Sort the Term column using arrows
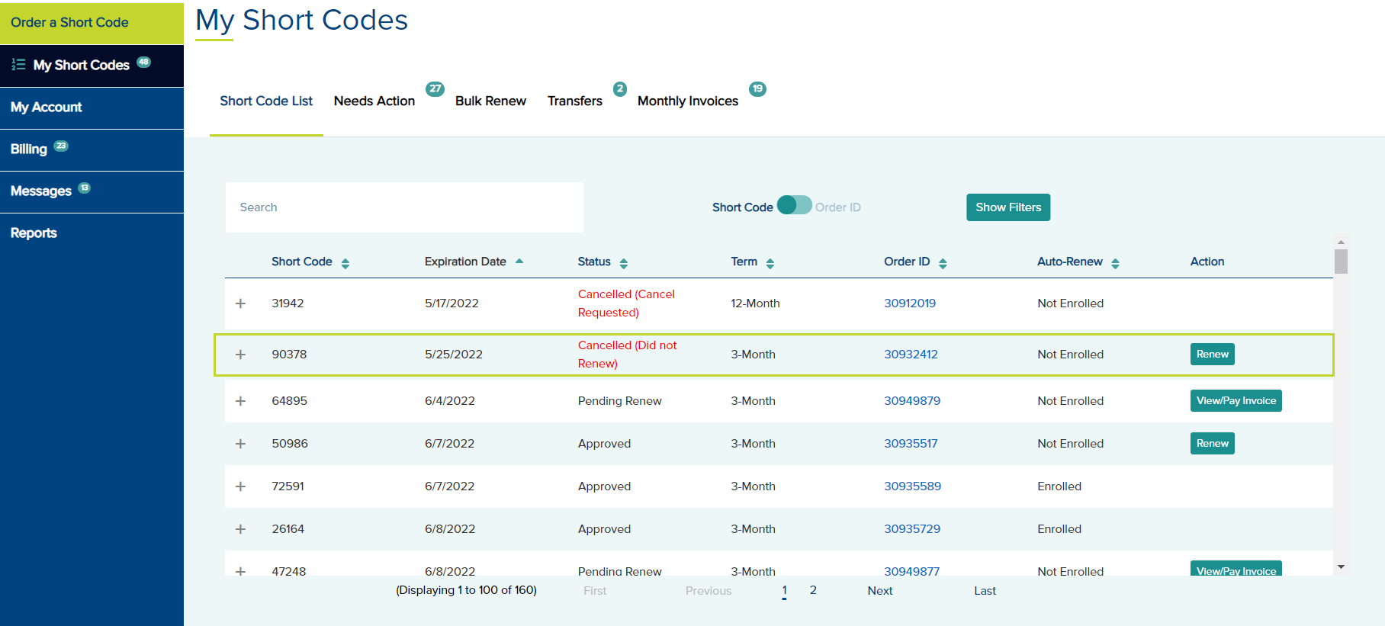Screen dimensions: 1385x626 (x=770, y=263)
